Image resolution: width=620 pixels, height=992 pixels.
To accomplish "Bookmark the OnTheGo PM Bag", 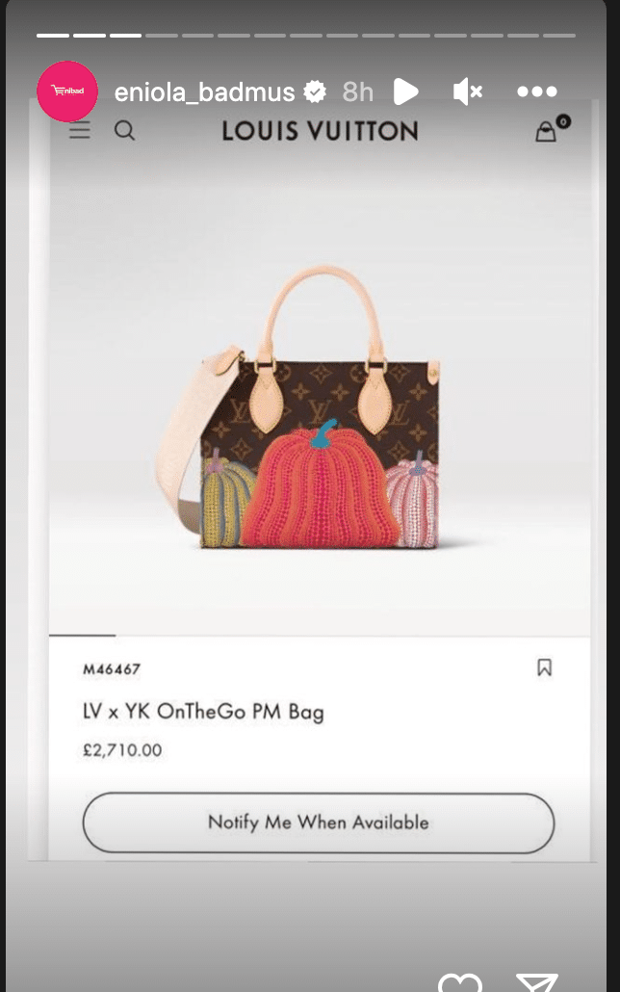I will click(544, 667).
